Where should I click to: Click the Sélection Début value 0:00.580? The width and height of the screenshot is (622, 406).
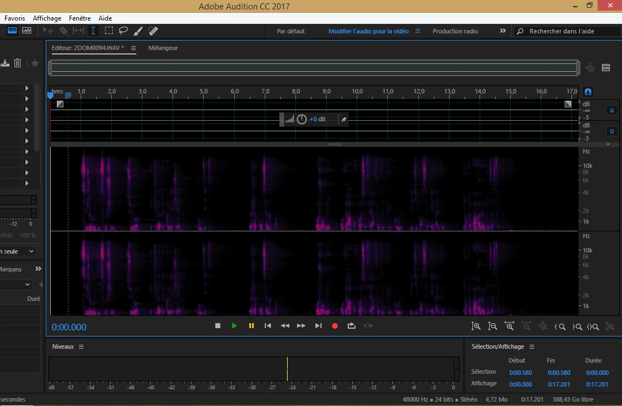click(520, 373)
